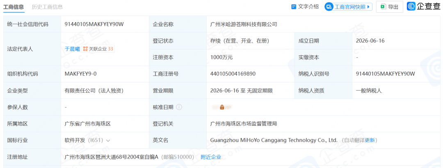Click the 存续（在营、开业、在册） status value
443x168 pixels.
(240, 41)
